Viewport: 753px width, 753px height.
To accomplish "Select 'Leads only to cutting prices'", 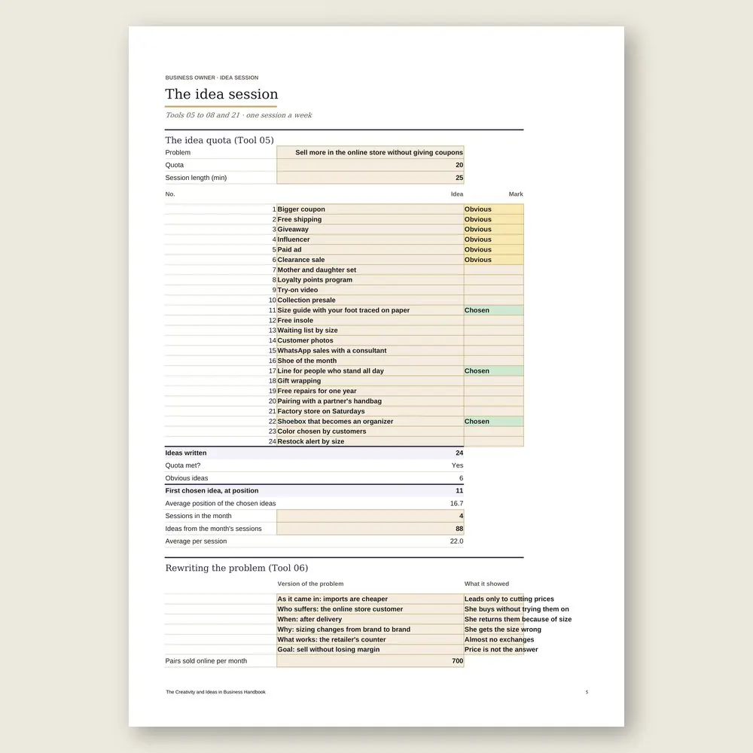I will pyautogui.click(x=509, y=599).
